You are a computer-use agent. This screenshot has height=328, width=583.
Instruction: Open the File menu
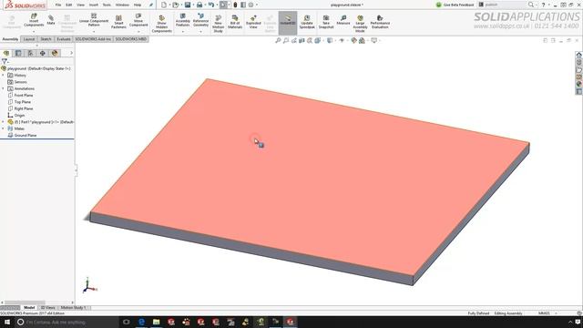(58, 5)
